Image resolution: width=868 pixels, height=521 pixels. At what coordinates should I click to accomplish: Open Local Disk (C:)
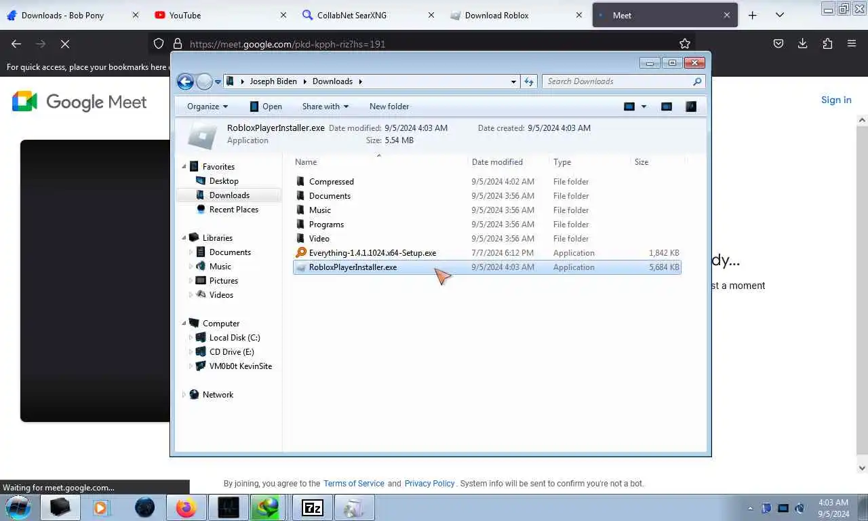[234, 338]
